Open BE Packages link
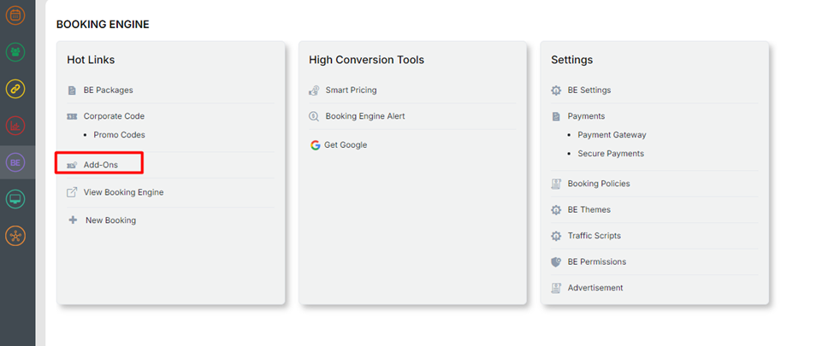Screen dimensions: 834x346 tap(108, 90)
